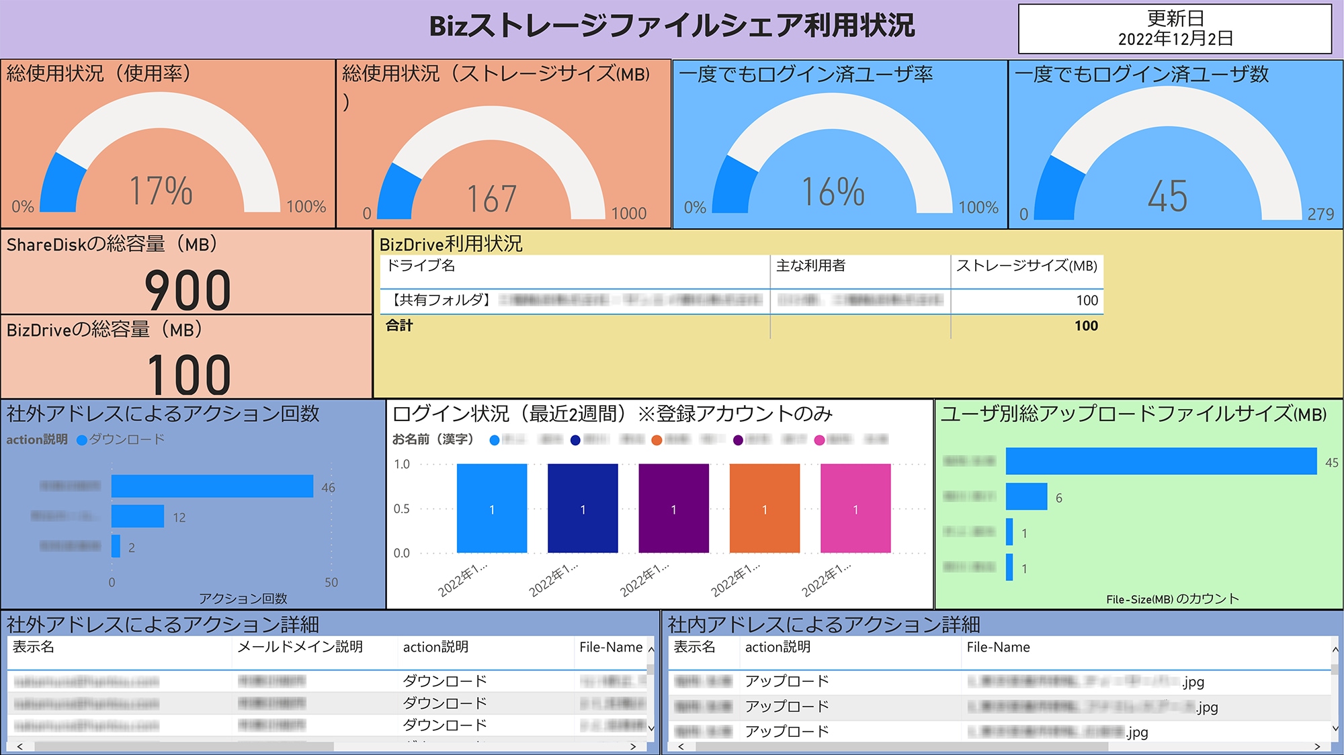Click the Bizストレージファイルシェア利用状況 title
The image size is (1344, 755).
pos(672,26)
